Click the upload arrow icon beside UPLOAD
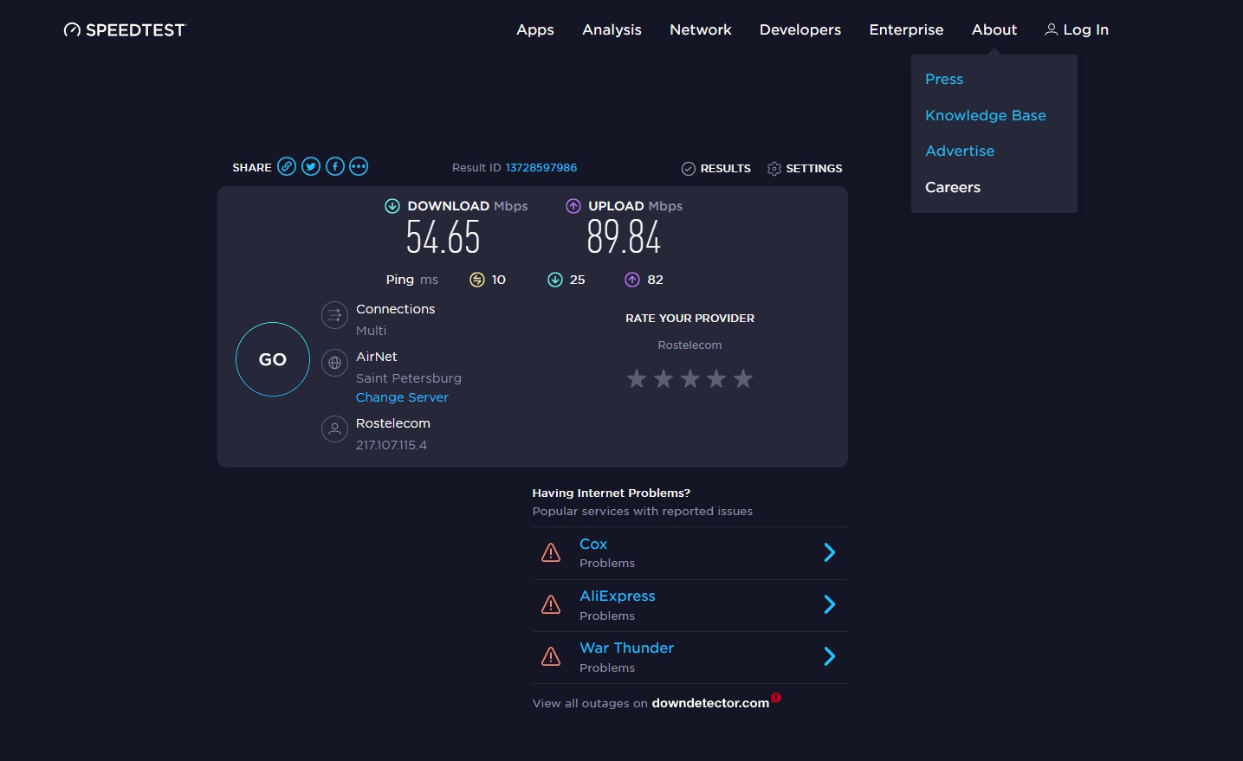1243x761 pixels. (573, 206)
